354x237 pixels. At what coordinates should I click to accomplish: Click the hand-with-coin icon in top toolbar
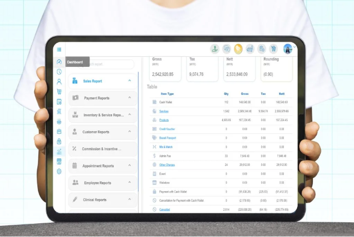[x=215, y=49]
